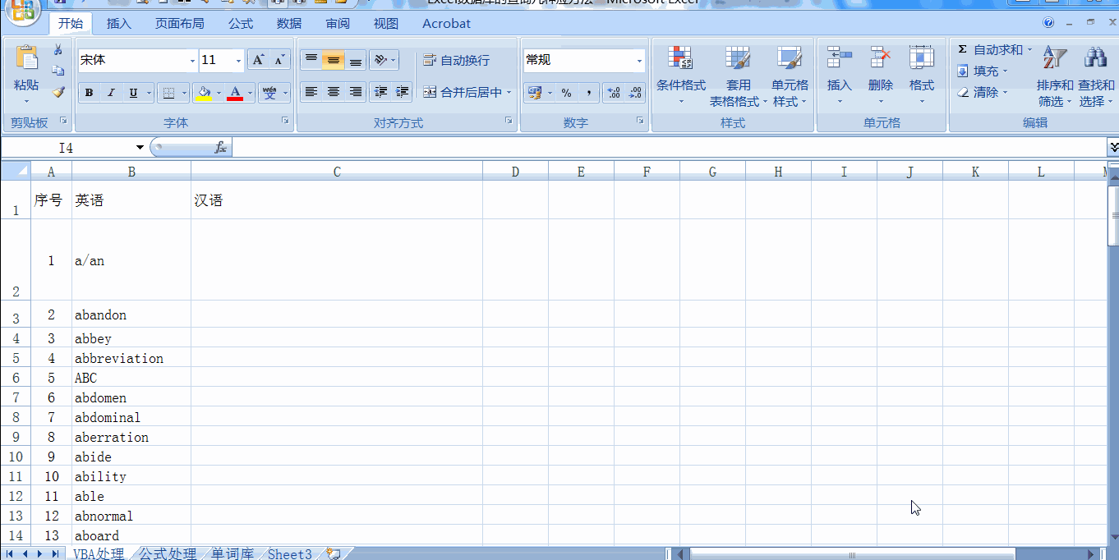Switch to the Data (数据) tab

tap(289, 24)
